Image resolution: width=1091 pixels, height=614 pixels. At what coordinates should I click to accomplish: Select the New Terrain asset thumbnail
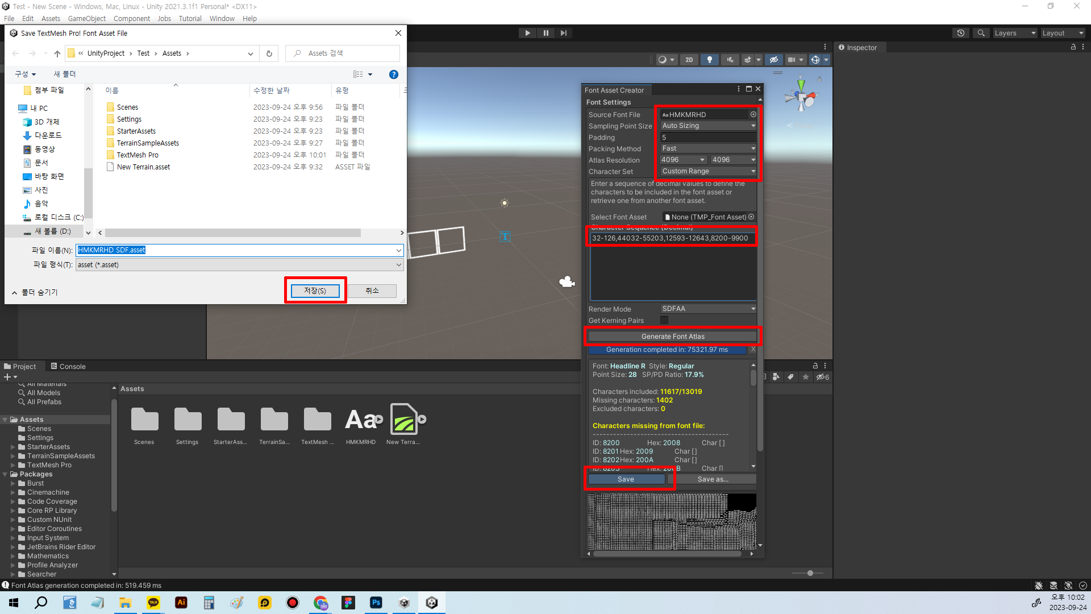click(x=403, y=425)
